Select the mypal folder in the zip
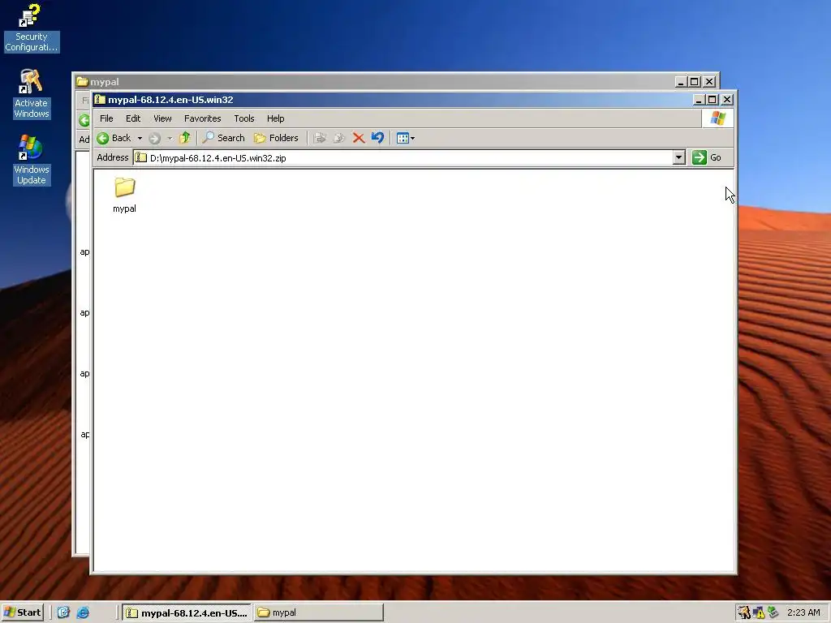The height and width of the screenshot is (623, 831). 124,195
